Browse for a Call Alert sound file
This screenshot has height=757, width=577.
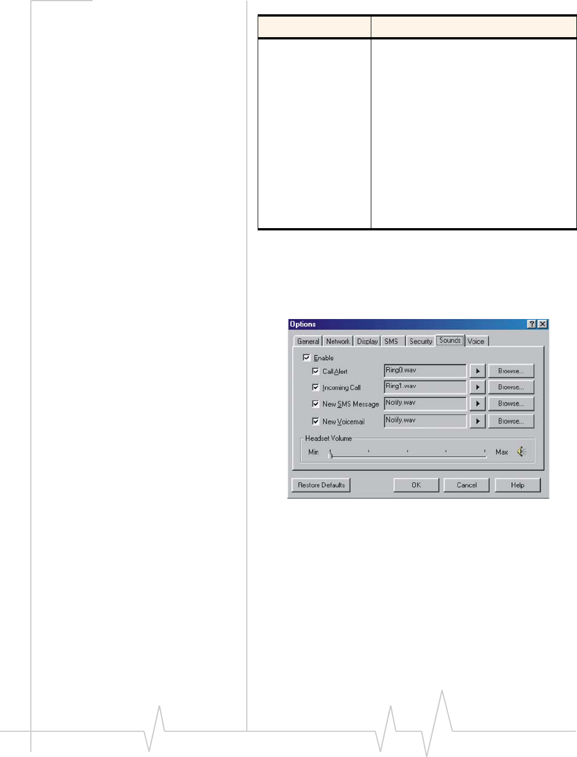(511, 371)
